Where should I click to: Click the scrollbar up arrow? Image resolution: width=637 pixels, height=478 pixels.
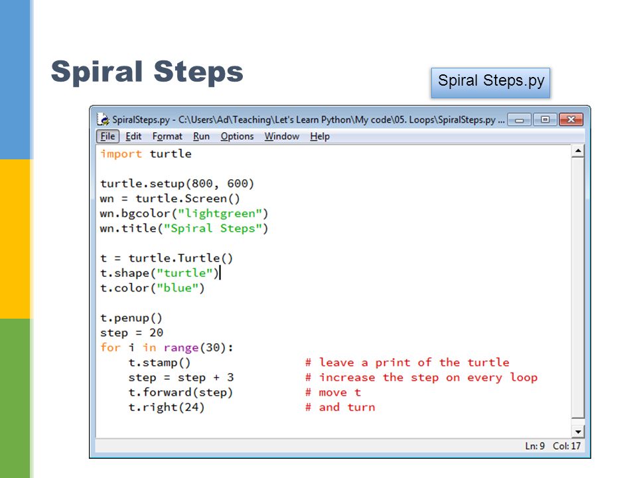coord(578,151)
